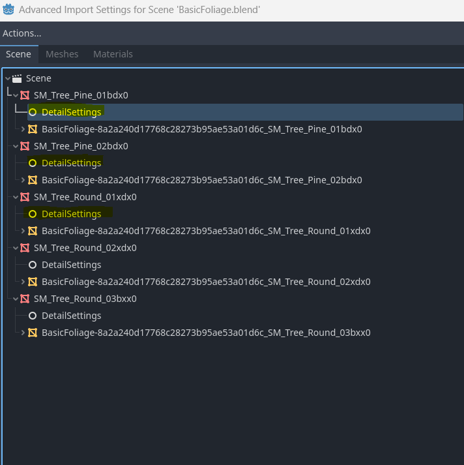464x465 pixels.
Task: Expand BasicFoliage mesh under SM_Tree_Round_01xdx0
Action: click(x=23, y=231)
